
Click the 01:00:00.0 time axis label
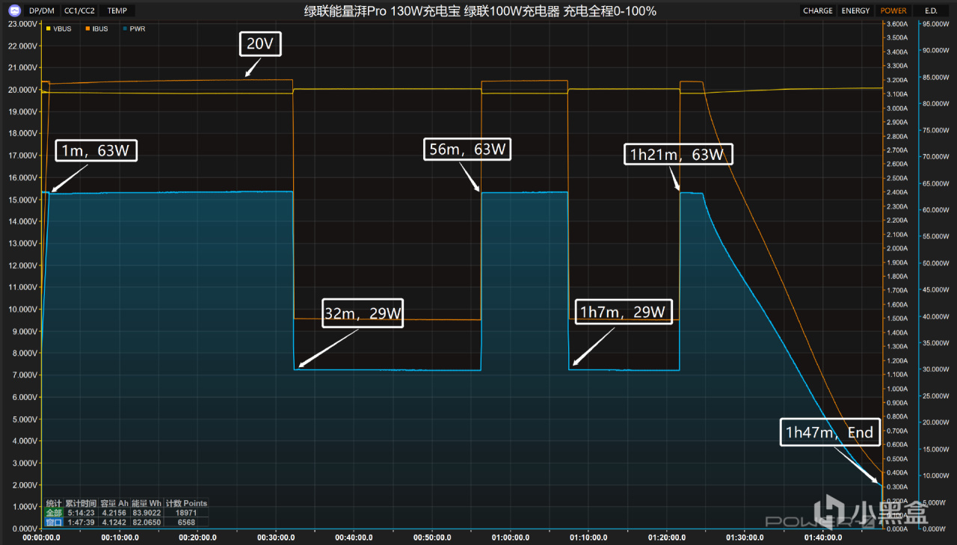click(510, 537)
